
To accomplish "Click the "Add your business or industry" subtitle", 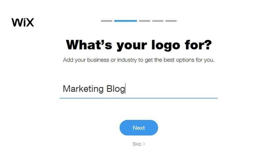I will [x=139, y=60].
